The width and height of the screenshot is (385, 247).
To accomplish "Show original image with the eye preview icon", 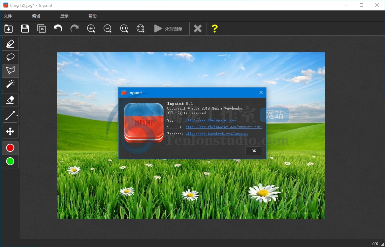I will coord(41,29).
